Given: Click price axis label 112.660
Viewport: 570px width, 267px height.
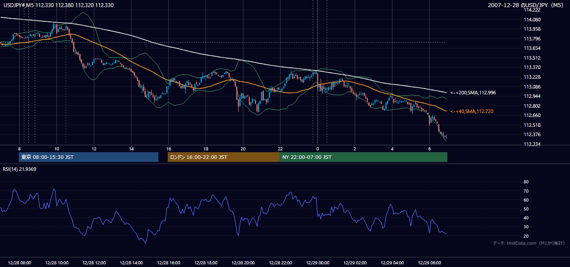Looking at the screenshot, I should click(532, 115).
